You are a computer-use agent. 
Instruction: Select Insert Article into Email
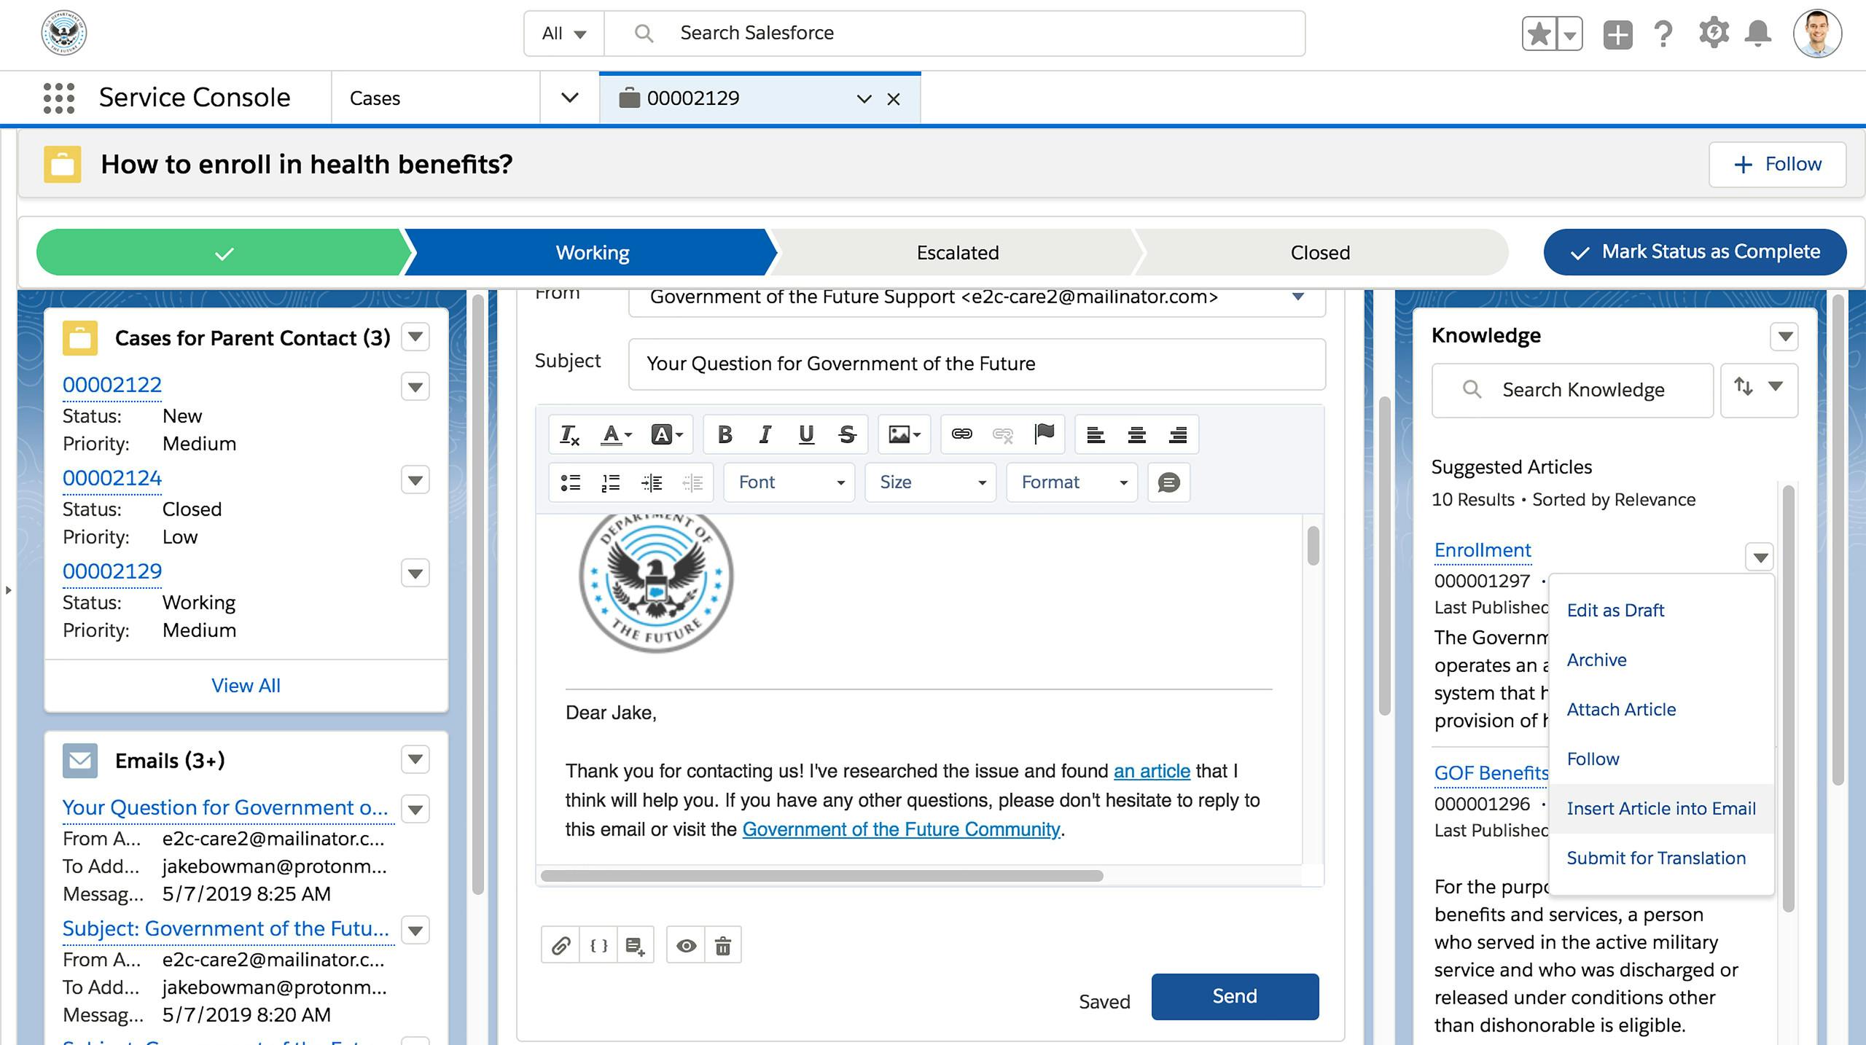1661,808
